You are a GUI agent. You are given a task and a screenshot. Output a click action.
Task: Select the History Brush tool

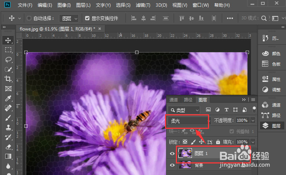tap(8, 137)
